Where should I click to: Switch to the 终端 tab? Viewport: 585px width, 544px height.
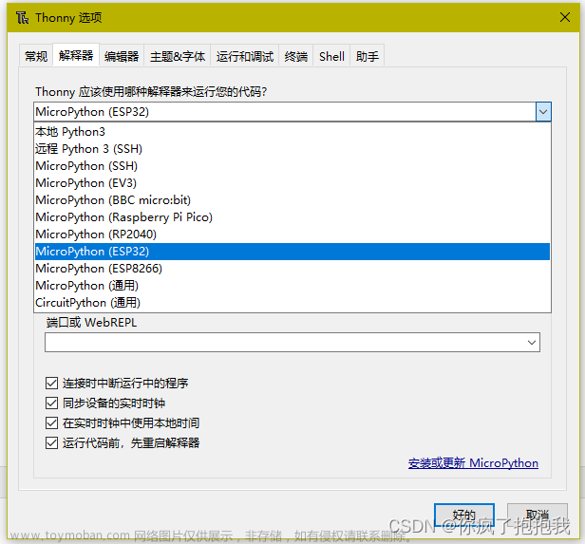point(296,56)
